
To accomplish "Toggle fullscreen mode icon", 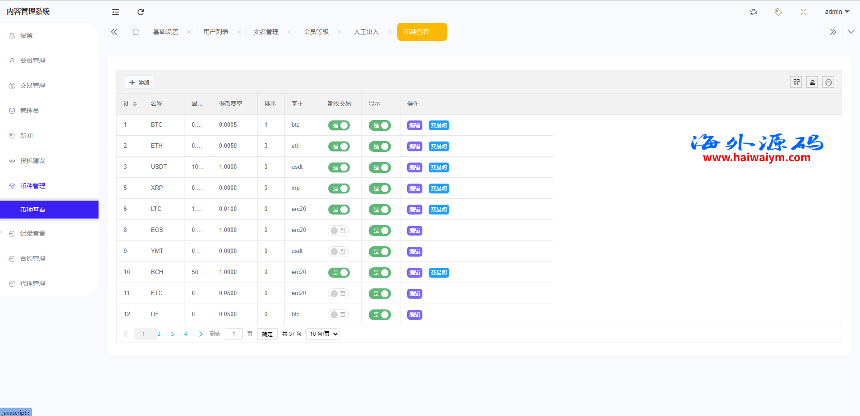I will click(x=804, y=12).
